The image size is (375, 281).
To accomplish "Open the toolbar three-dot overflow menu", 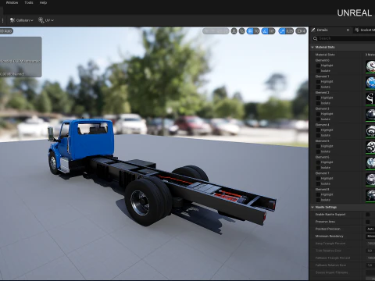I will pyautogui.click(x=2, y=20).
